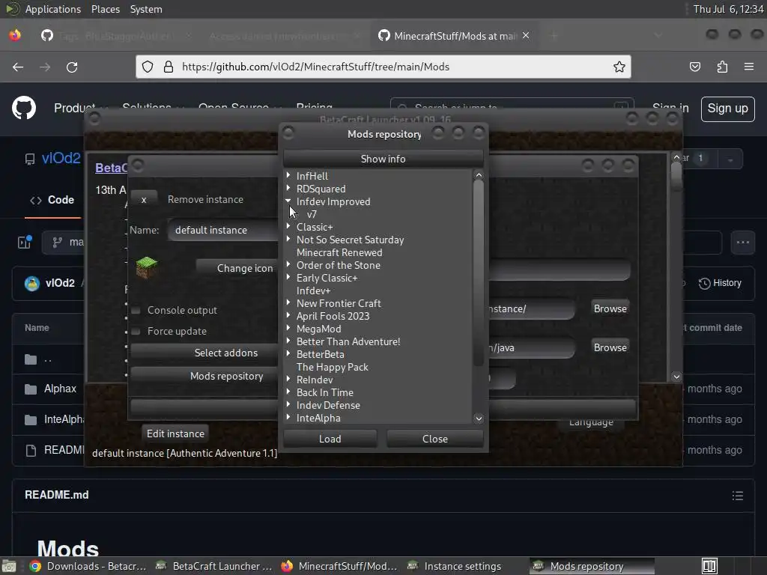The image size is (767, 575).
Task: Open the Places menu
Action: 105,9
